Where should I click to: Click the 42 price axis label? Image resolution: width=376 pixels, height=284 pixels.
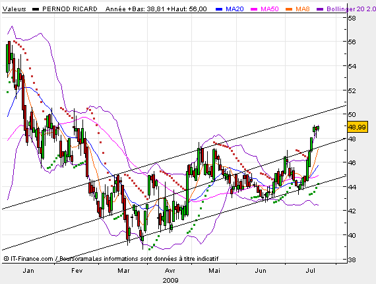(x=352, y=211)
